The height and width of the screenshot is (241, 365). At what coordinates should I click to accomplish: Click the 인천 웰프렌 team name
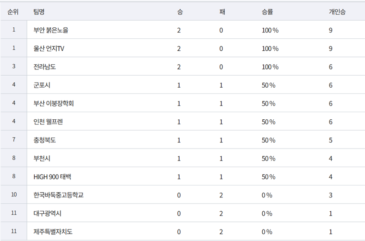[x=48, y=122]
